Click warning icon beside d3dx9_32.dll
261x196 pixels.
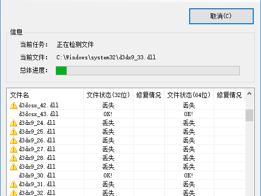[13, 193]
